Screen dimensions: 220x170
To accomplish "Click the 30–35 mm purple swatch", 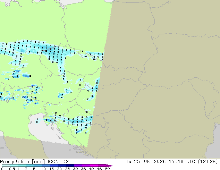I will (78, 165).
